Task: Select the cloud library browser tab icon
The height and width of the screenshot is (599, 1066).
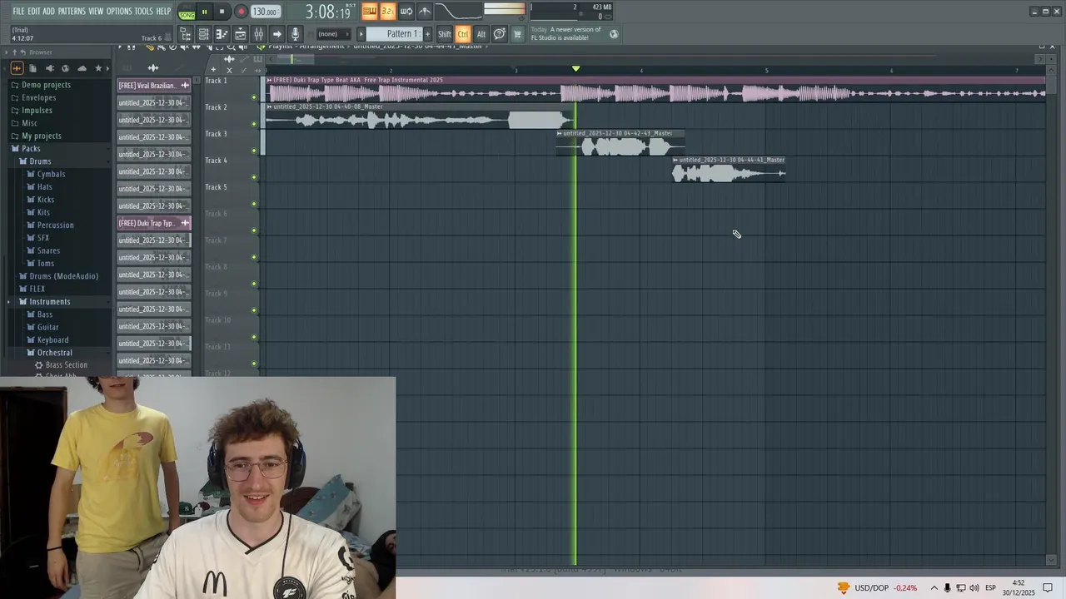Action: point(82,68)
